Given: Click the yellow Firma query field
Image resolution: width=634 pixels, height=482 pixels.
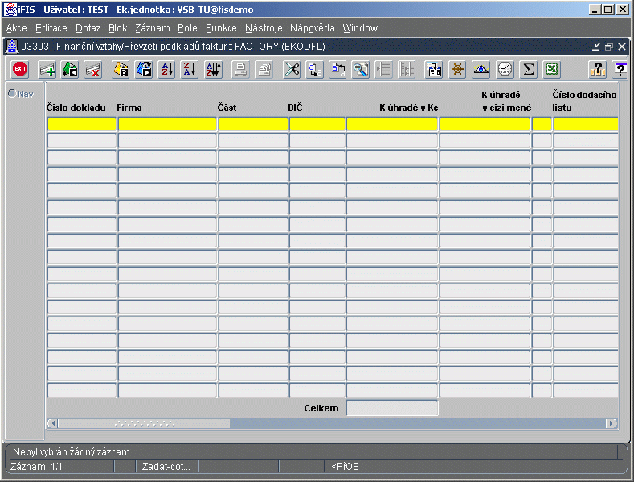Looking at the screenshot, I should 167,125.
